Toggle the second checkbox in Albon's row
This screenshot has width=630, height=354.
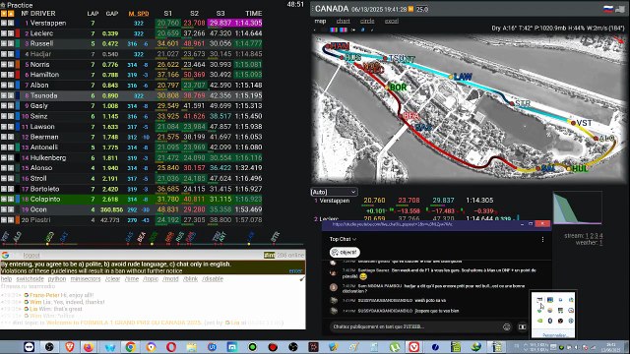click(11, 86)
